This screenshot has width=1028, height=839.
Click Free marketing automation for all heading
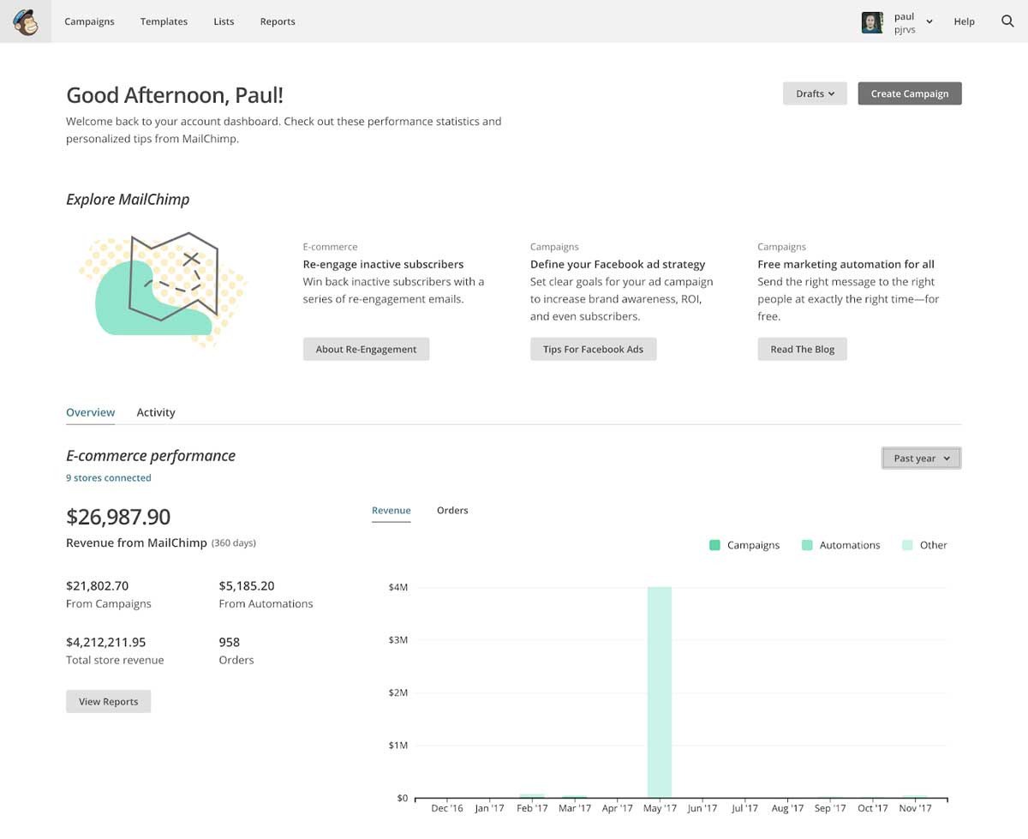pyautogui.click(x=846, y=265)
